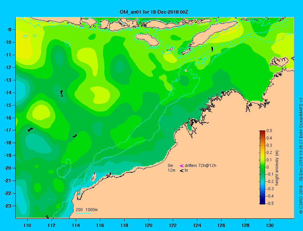Click the '200 1000m' bathymetry contour label
303x231 pixels.
[x=87, y=210]
